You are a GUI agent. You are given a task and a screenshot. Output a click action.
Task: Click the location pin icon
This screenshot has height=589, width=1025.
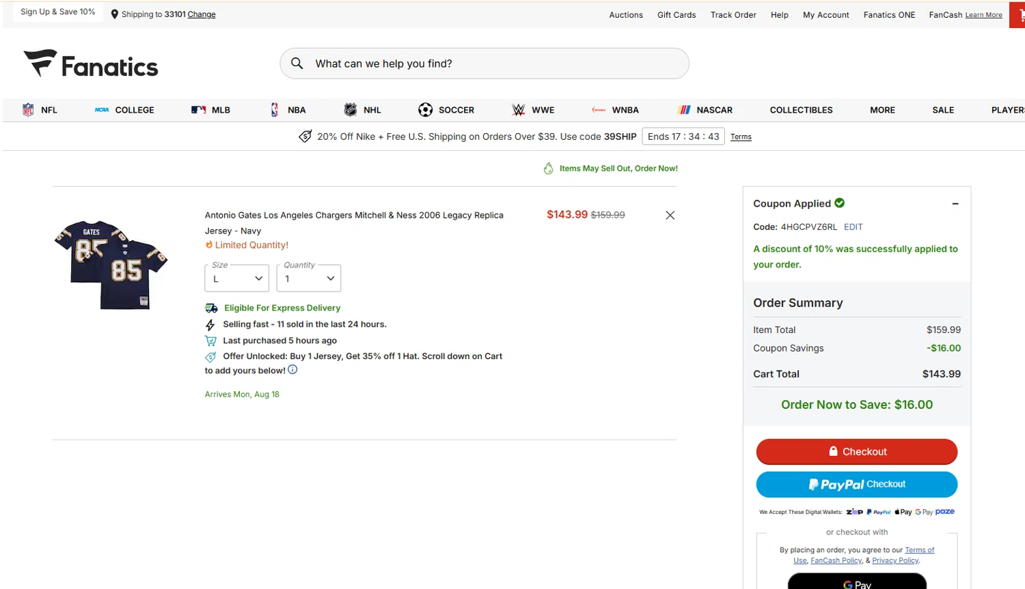click(x=115, y=14)
